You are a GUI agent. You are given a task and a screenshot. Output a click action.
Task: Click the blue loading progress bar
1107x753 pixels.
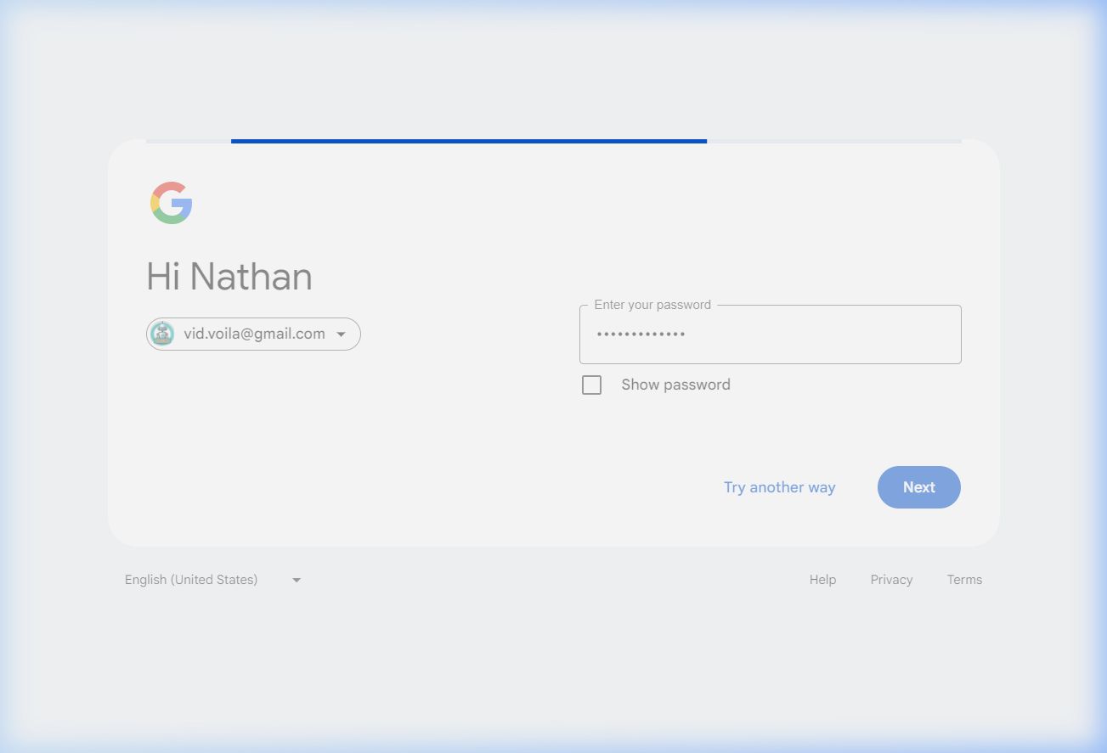(x=468, y=141)
